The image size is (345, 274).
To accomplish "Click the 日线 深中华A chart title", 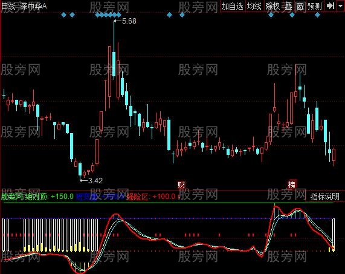I will [x=24, y=6].
